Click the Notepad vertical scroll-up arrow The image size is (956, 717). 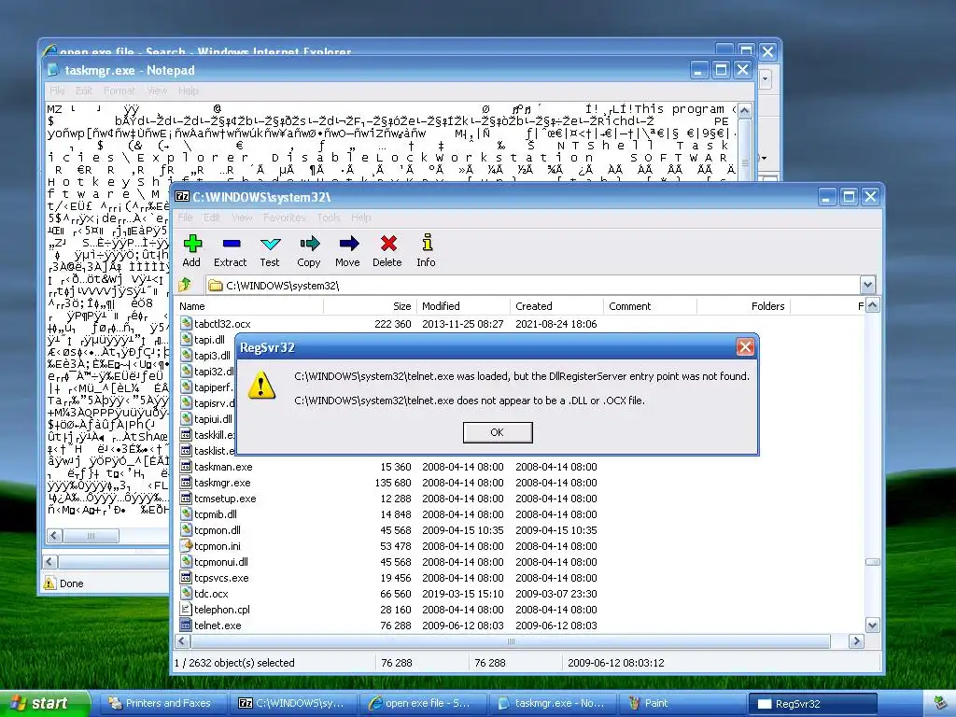pos(744,111)
